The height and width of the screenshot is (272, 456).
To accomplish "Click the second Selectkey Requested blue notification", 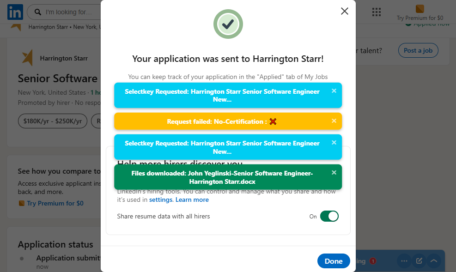I will [222, 147].
